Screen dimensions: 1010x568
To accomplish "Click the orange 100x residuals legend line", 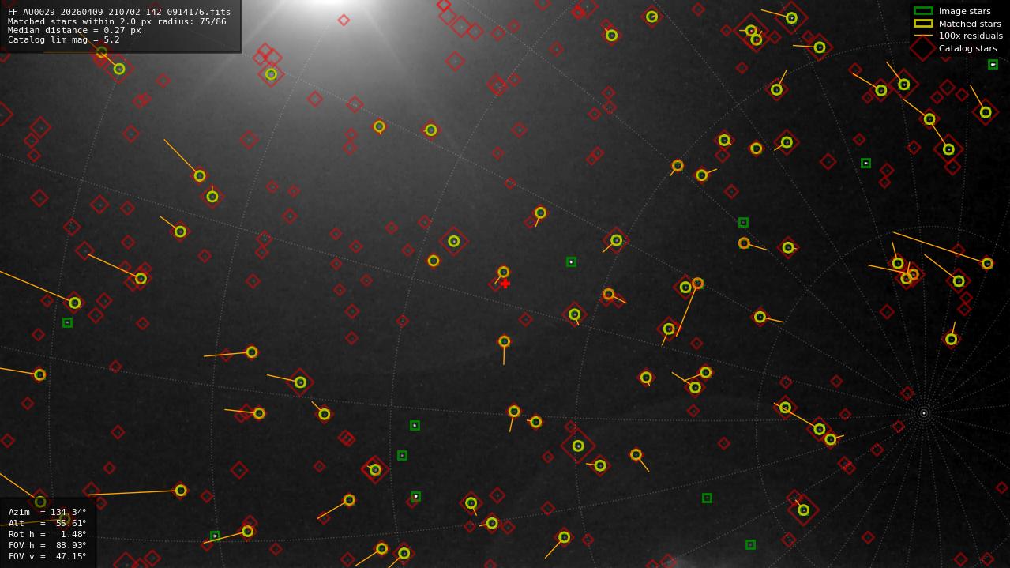I will 923,36.
